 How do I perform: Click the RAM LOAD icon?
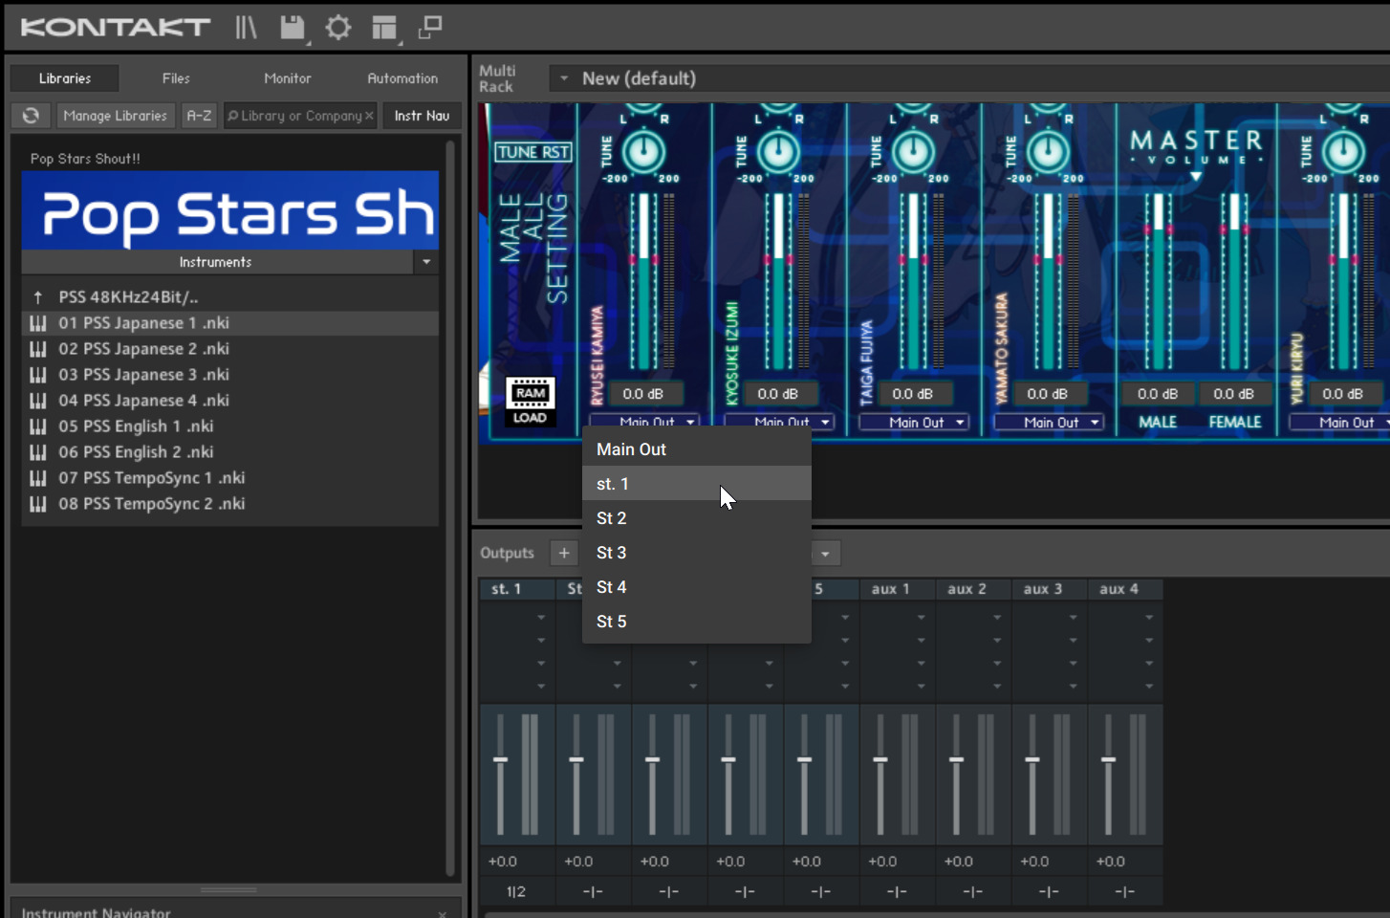(x=530, y=403)
